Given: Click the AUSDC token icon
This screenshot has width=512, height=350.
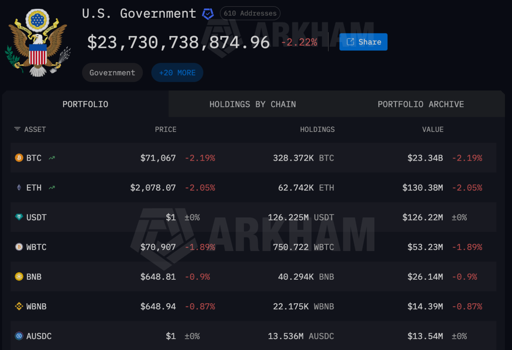Looking at the screenshot, I should point(19,336).
